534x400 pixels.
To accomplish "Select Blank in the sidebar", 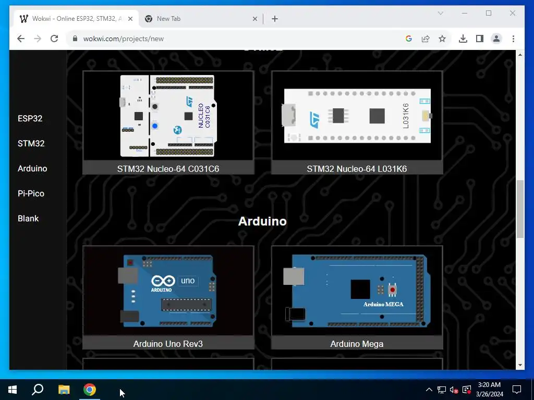I will click(x=28, y=218).
